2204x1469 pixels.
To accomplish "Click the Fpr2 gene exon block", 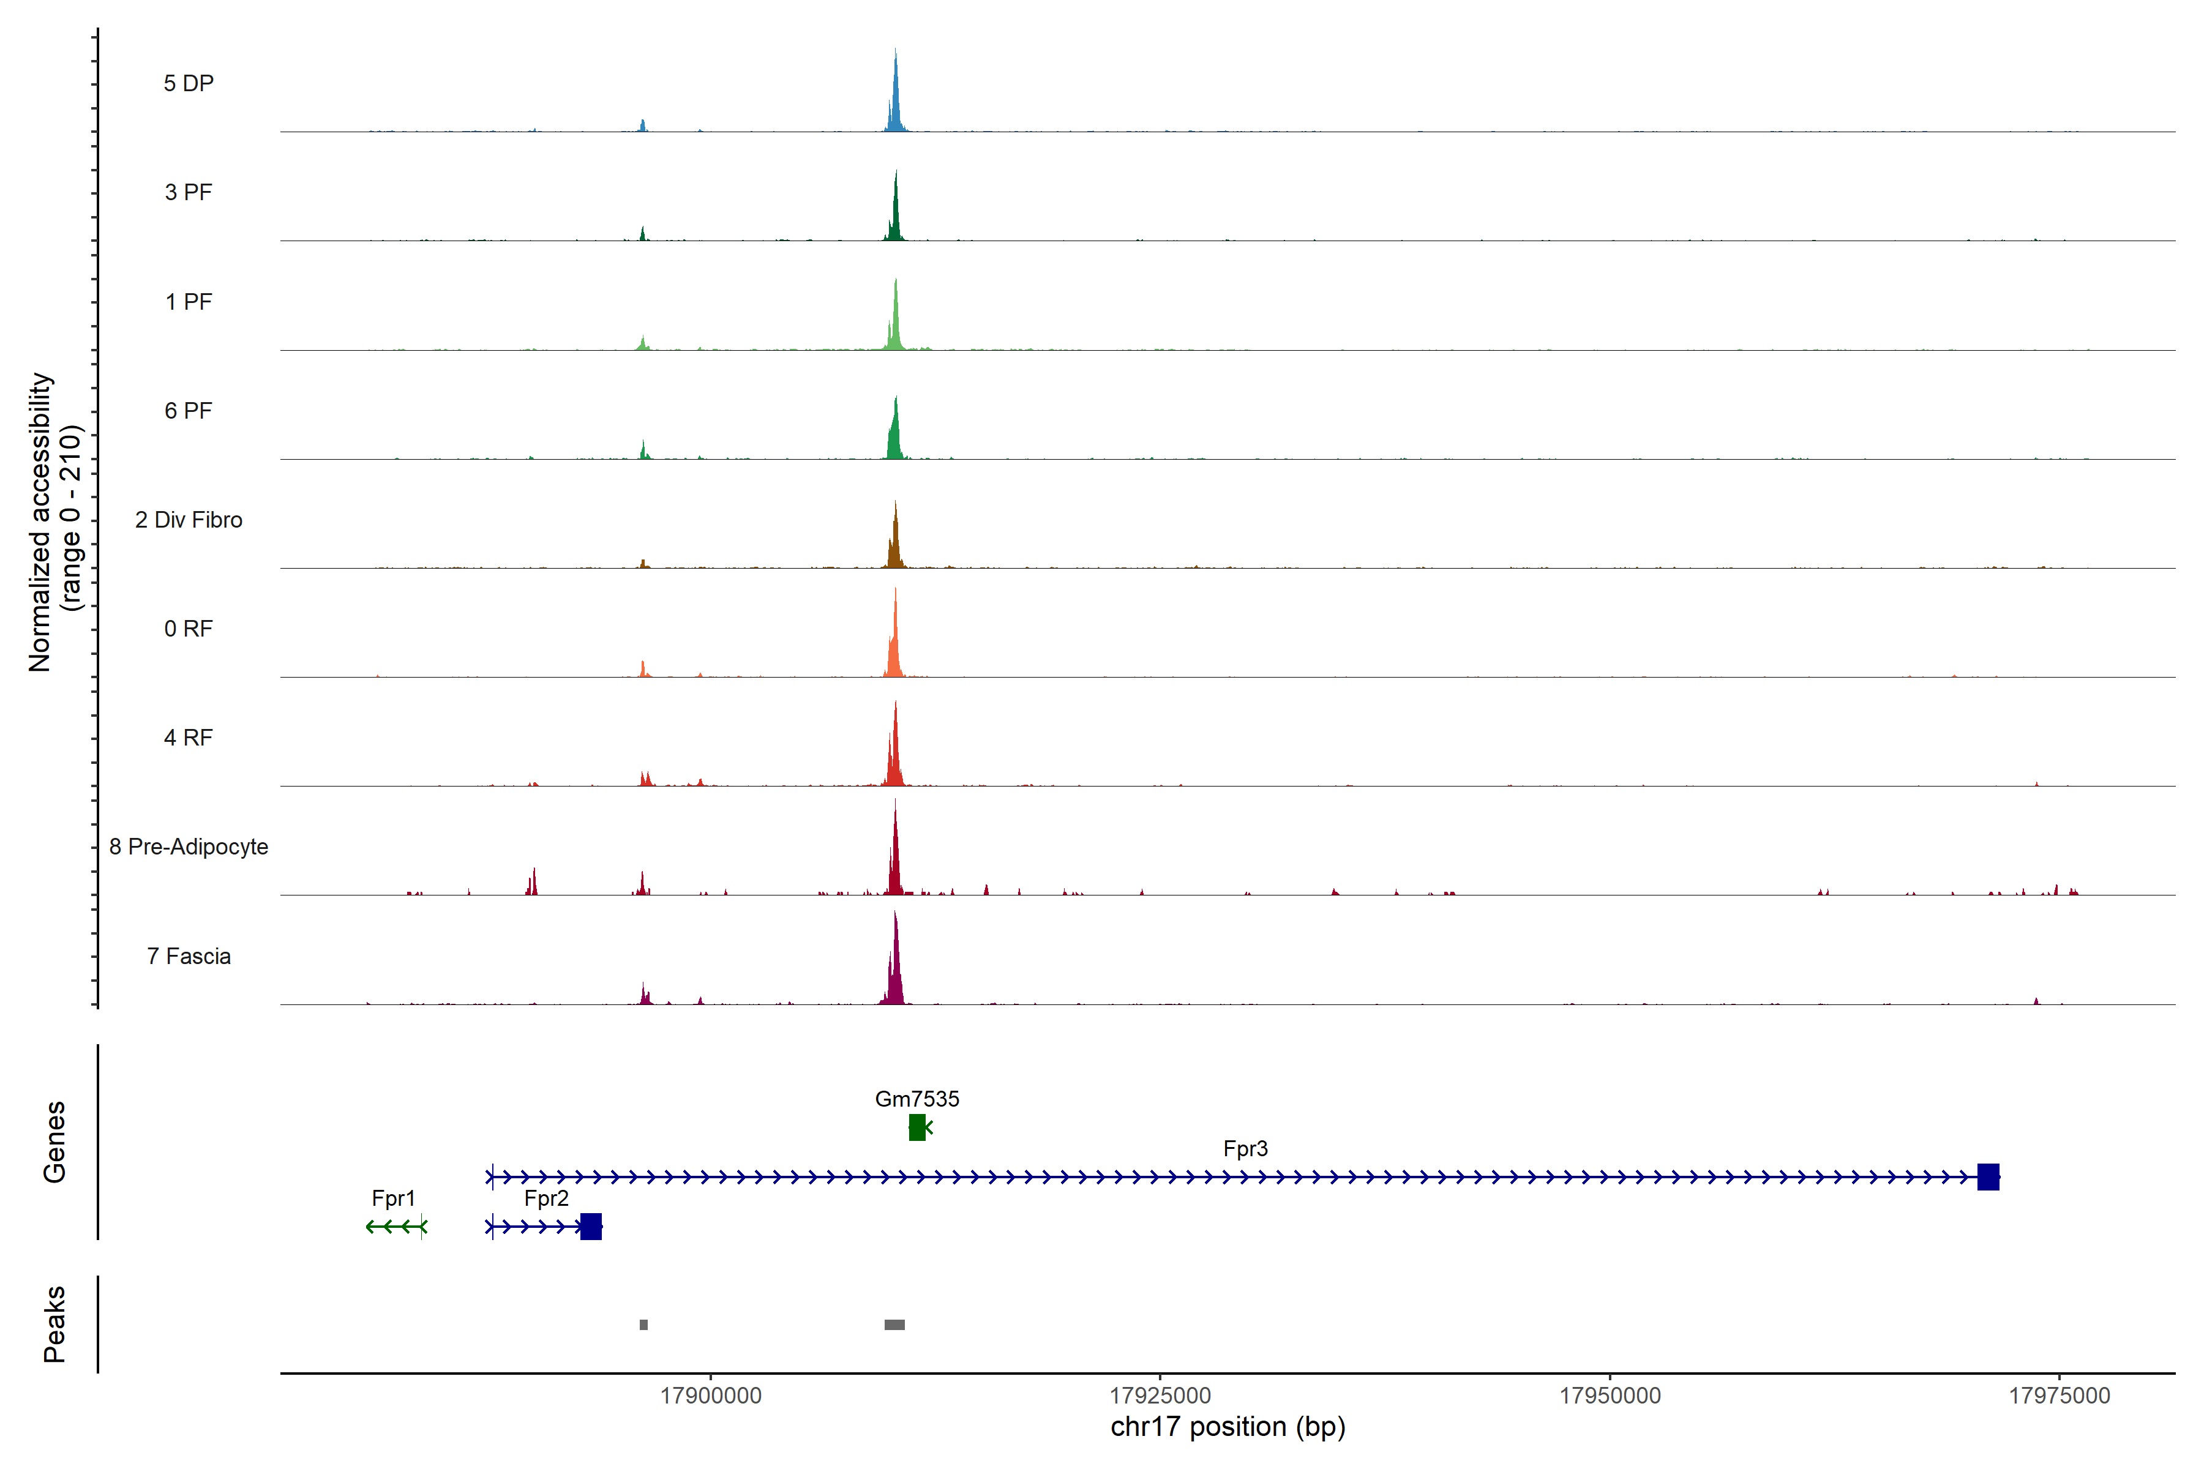I will tap(590, 1227).
